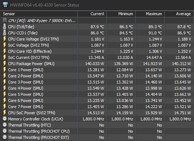Click clock icon for Thermal Throttling (PROCHOT CPU)

coord(5,131)
